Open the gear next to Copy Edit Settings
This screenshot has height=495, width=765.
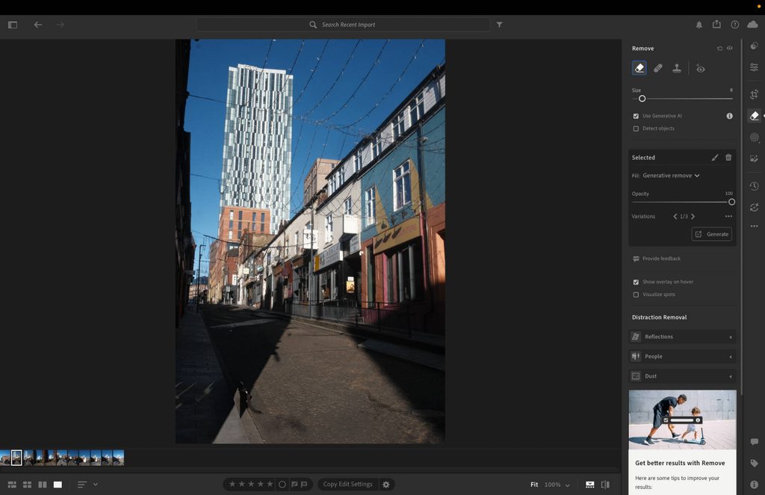coord(386,485)
